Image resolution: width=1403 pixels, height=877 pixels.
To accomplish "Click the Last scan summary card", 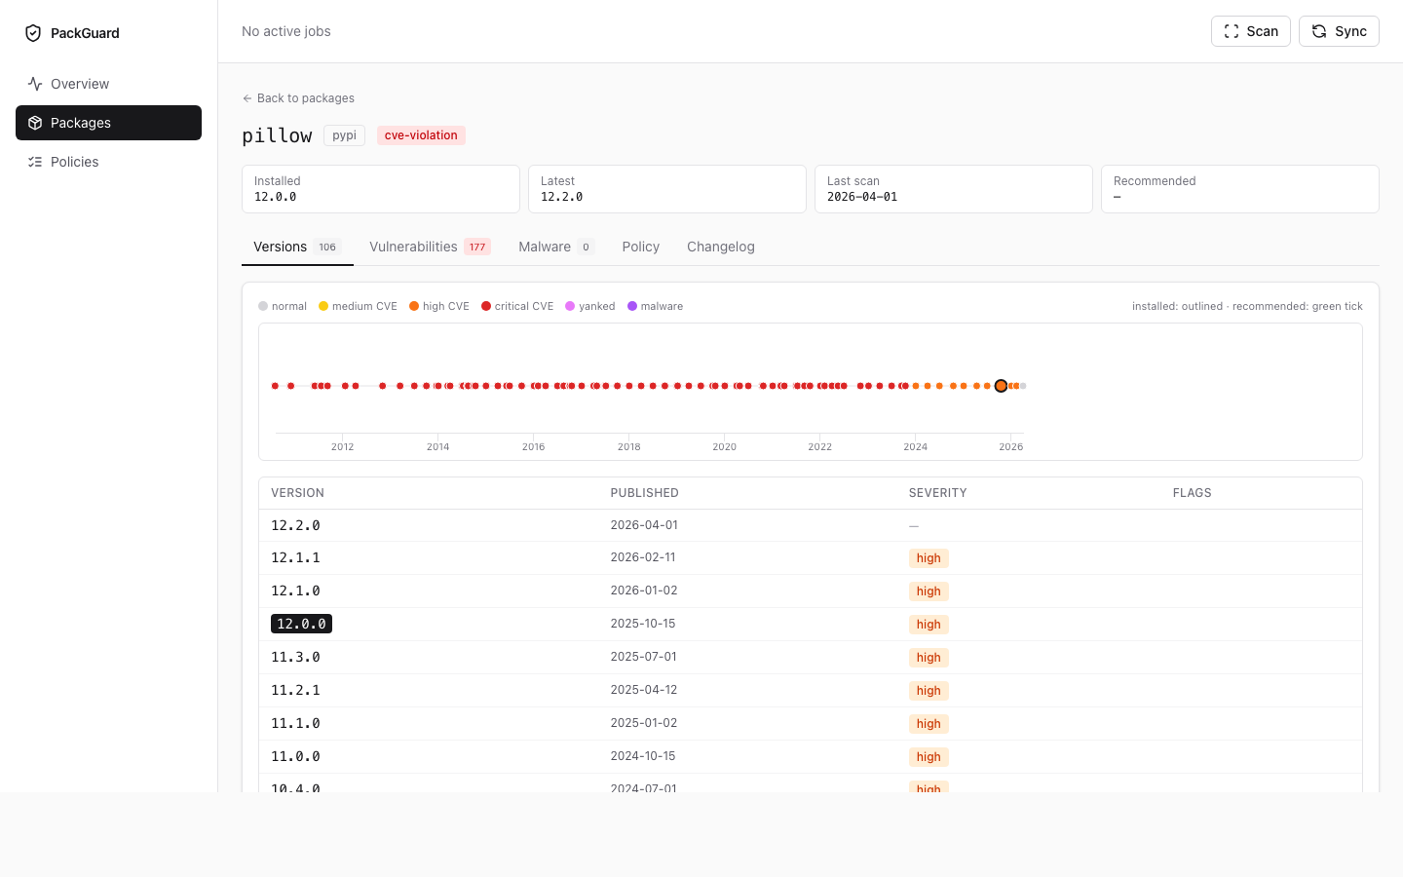I will click(x=954, y=189).
